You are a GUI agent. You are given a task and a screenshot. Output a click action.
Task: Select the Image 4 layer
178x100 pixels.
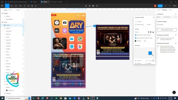[x=11, y=25]
